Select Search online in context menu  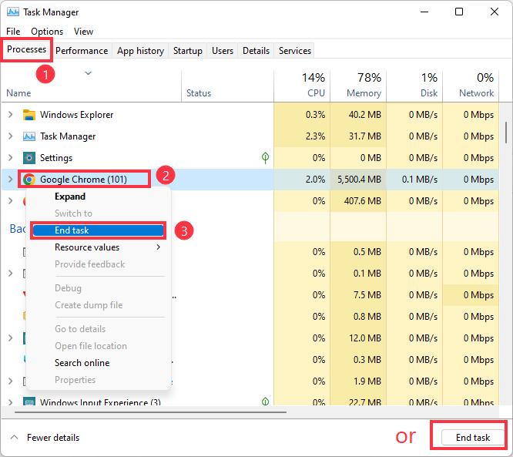pyautogui.click(x=82, y=363)
